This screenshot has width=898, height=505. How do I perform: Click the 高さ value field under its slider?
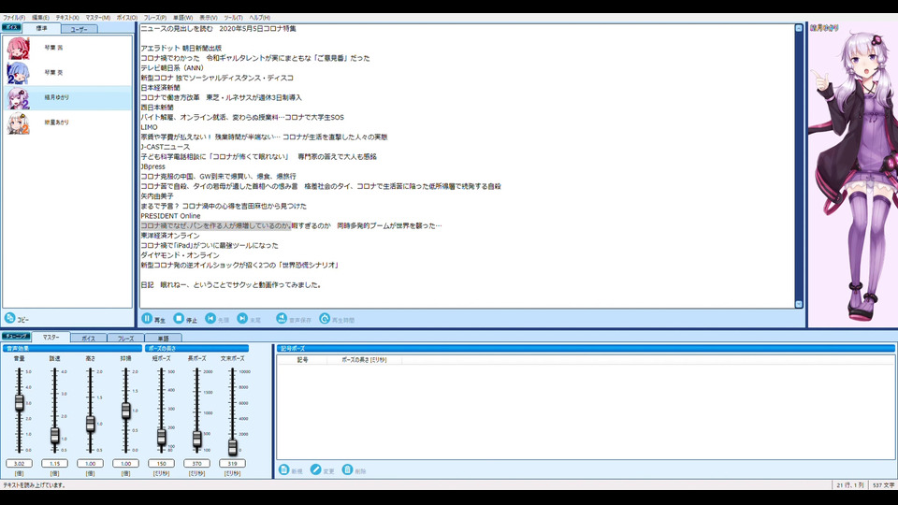click(91, 463)
